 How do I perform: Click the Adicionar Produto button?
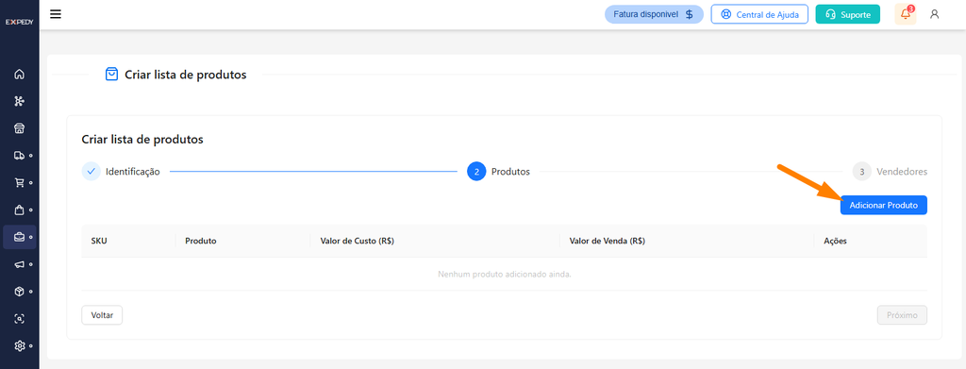(x=883, y=205)
